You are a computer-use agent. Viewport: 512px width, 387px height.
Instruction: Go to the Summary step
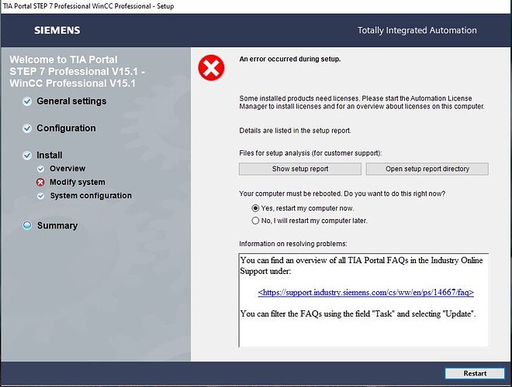(57, 225)
